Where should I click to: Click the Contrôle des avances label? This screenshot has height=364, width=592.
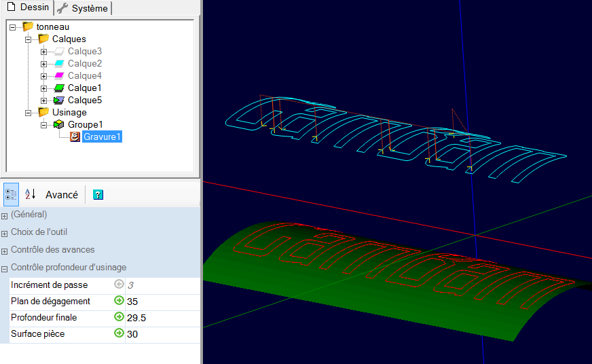point(53,250)
